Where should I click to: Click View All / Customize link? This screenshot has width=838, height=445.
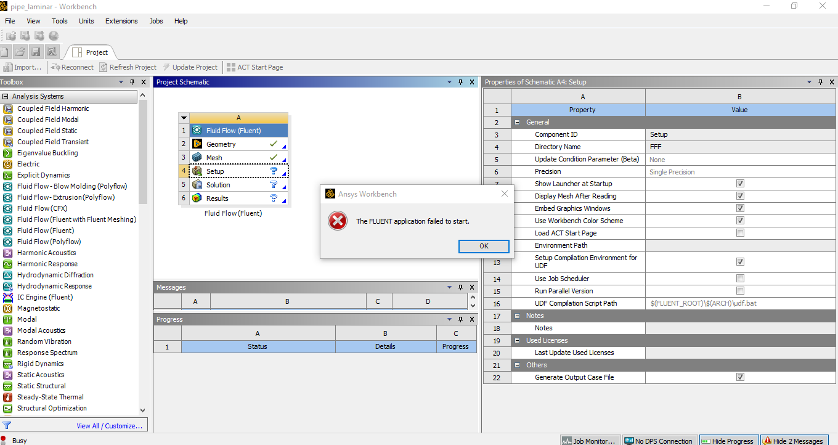[110, 425]
